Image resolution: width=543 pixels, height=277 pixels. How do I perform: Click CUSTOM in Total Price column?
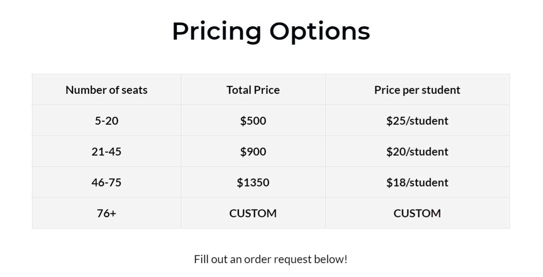tap(253, 213)
